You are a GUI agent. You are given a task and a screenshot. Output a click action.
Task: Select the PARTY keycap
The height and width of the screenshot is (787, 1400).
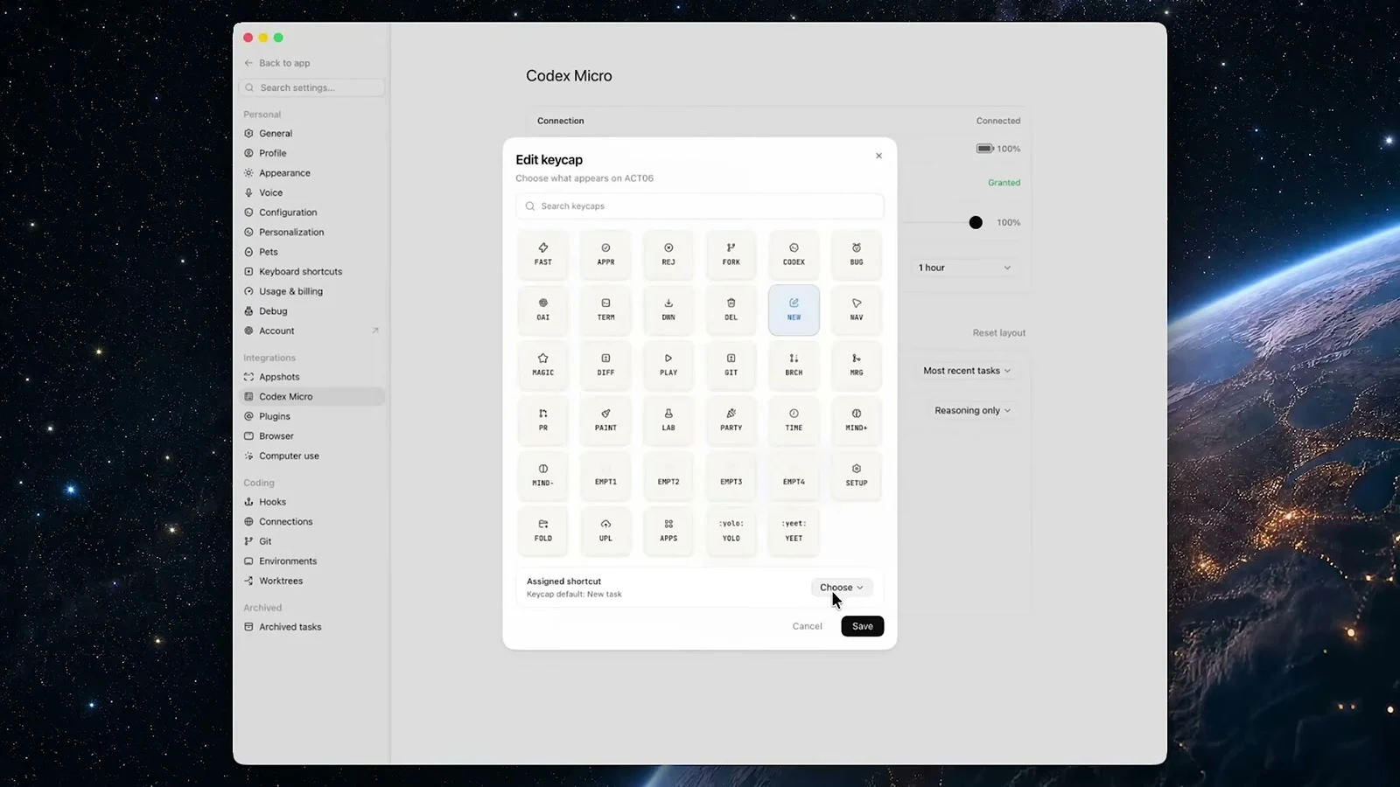click(x=731, y=420)
